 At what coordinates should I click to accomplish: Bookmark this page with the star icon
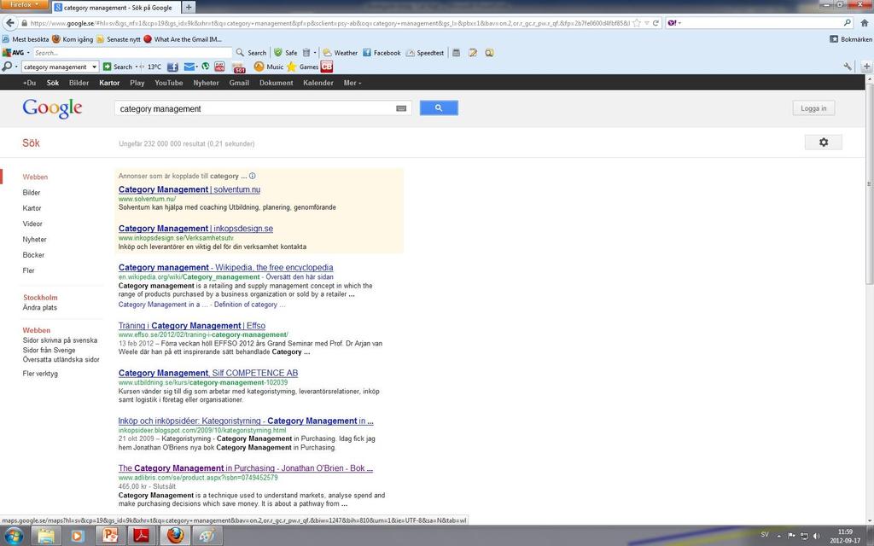[x=637, y=23]
